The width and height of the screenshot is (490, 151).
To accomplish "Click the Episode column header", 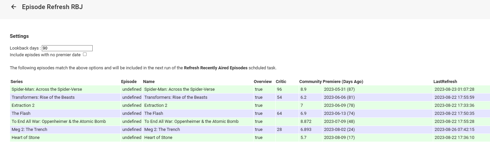I will [x=129, y=82].
